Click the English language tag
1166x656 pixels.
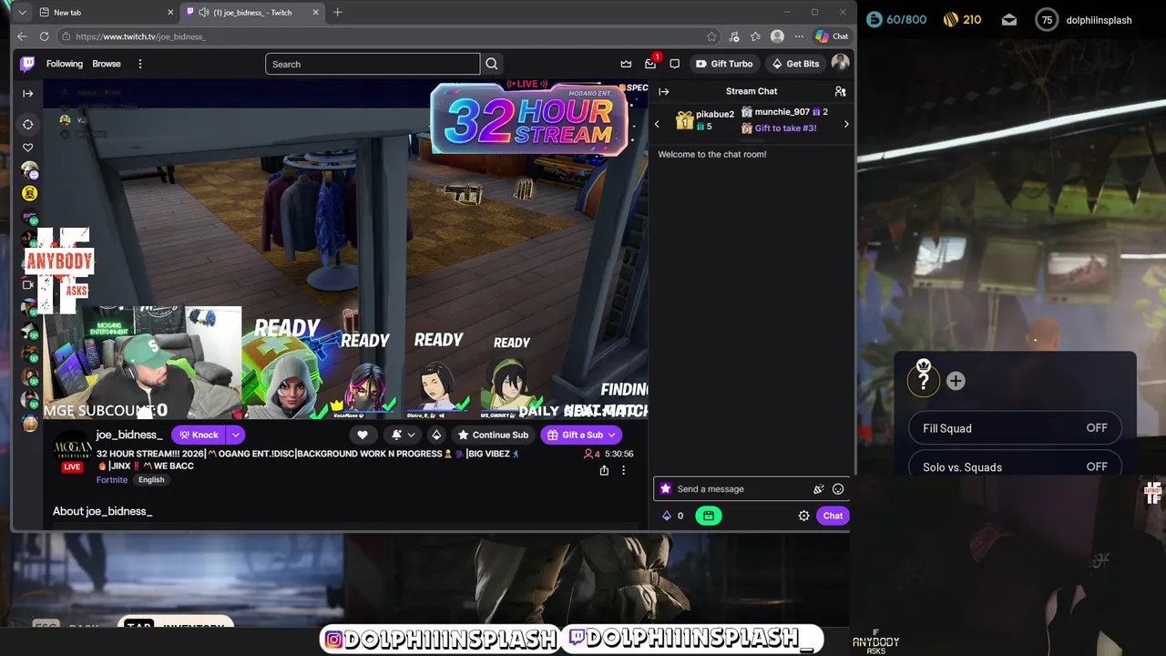point(151,480)
